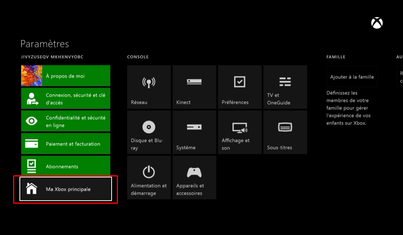Click the Affichage et son monitor speaker icon
Viewport: 403px width, 235px height.
coord(240,127)
